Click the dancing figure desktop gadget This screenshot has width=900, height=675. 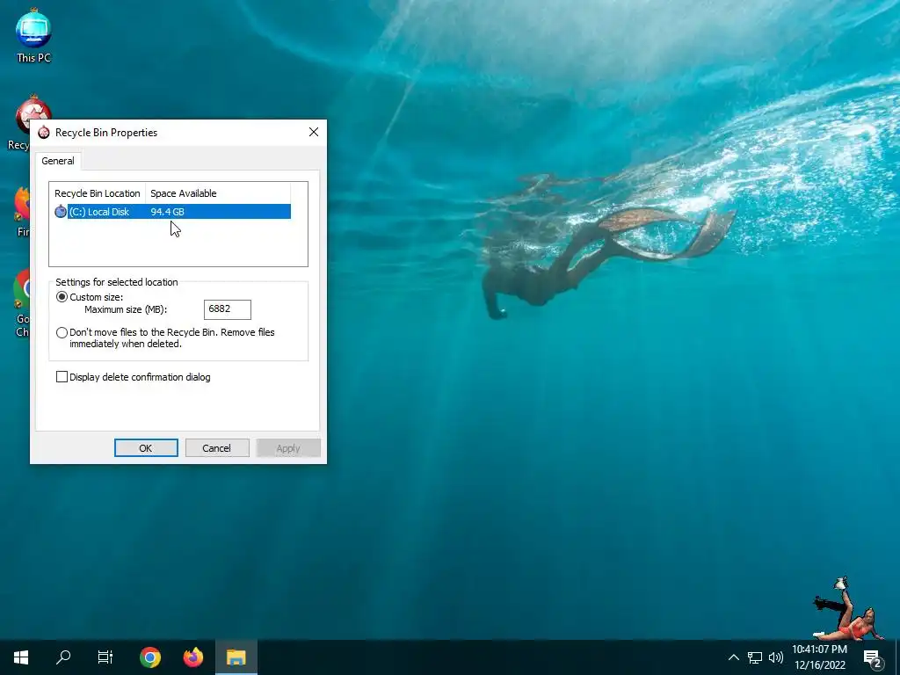847,609
